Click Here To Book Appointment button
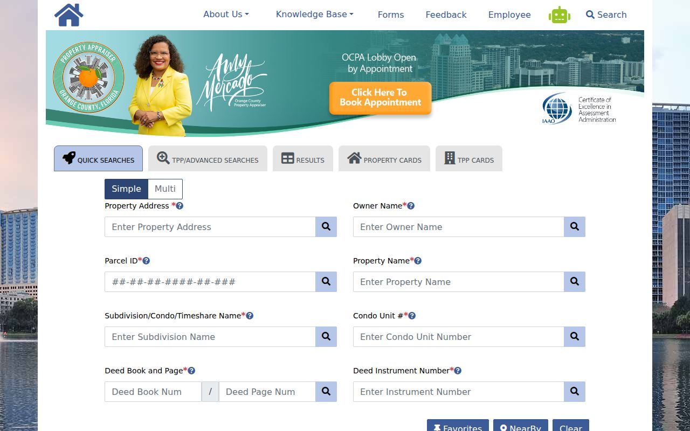The height and width of the screenshot is (431, 690). click(x=380, y=98)
